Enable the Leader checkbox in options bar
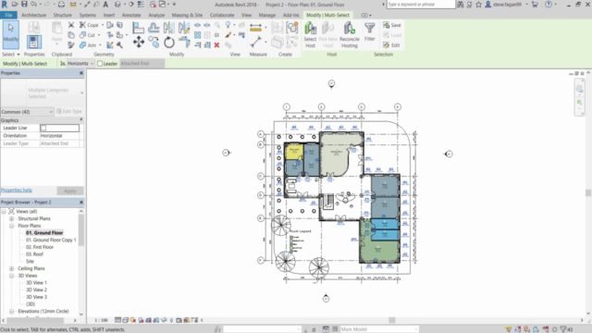 [x=100, y=64]
